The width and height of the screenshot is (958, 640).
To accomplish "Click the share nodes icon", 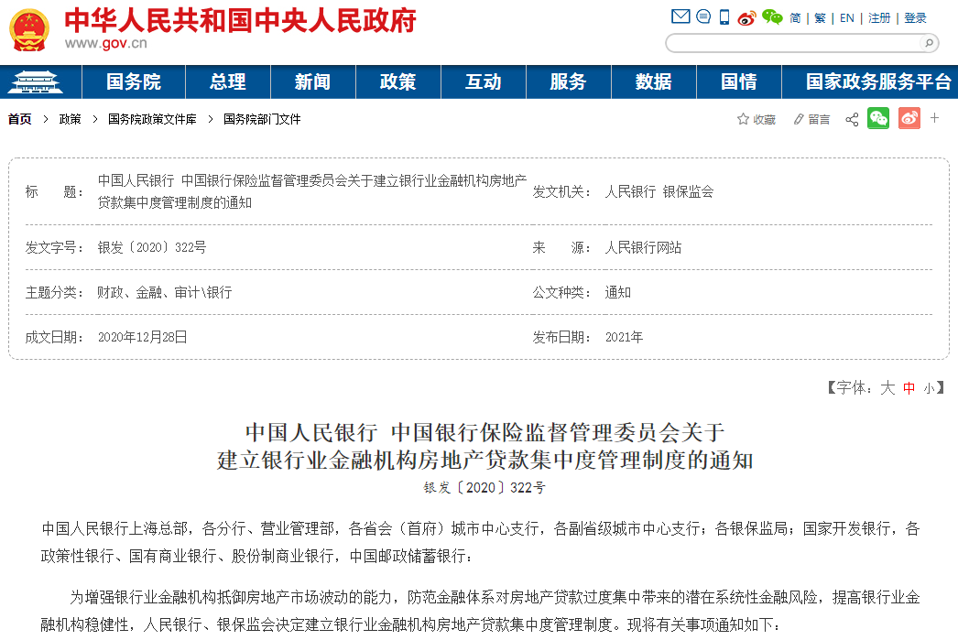I will pos(852,120).
